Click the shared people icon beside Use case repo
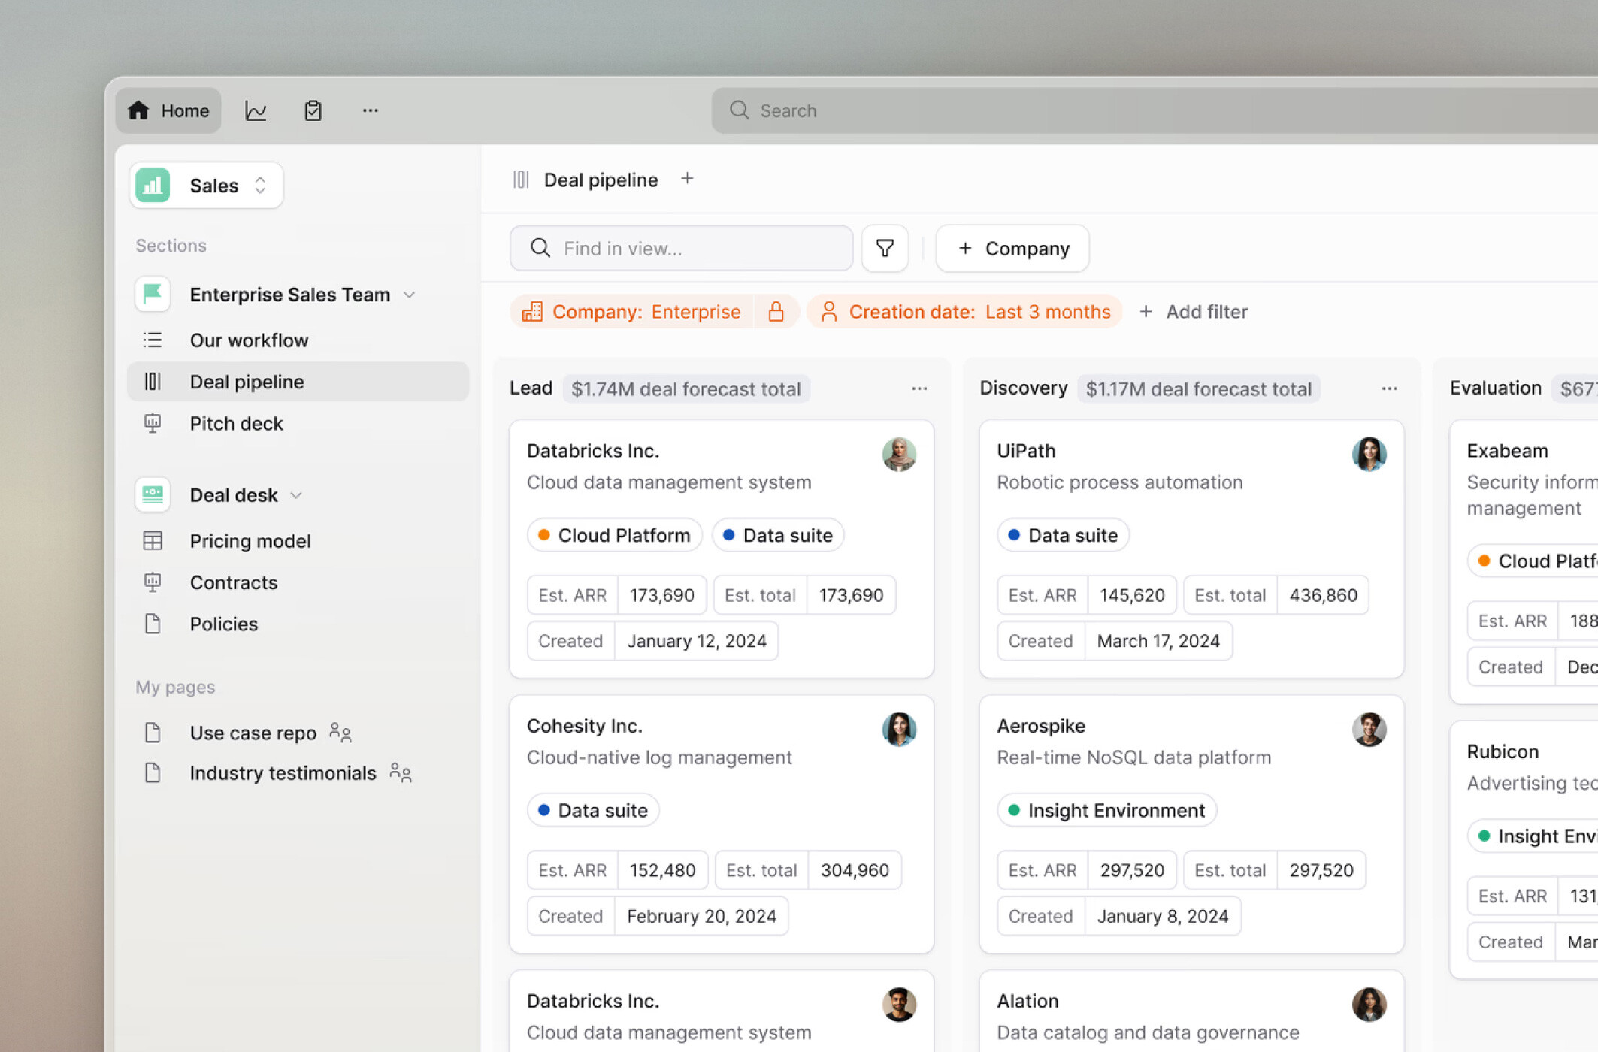 tap(340, 732)
